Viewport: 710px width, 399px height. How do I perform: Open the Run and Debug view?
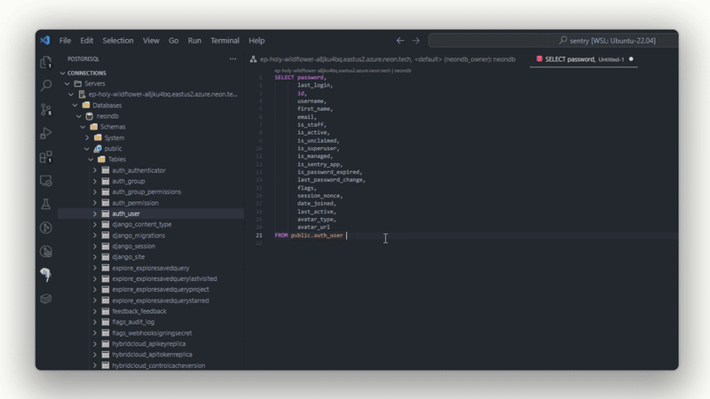pyautogui.click(x=46, y=133)
